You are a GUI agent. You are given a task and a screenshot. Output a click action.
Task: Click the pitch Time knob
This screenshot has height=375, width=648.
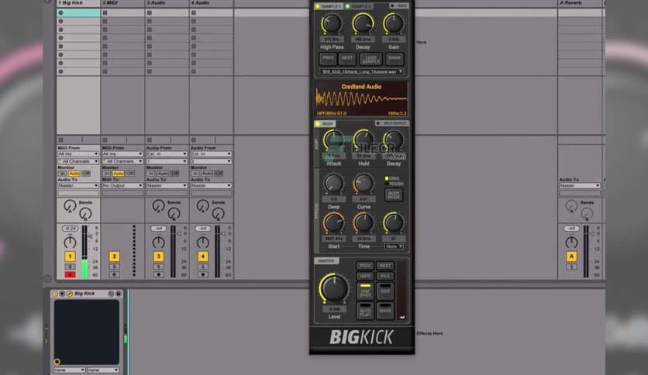tap(364, 222)
